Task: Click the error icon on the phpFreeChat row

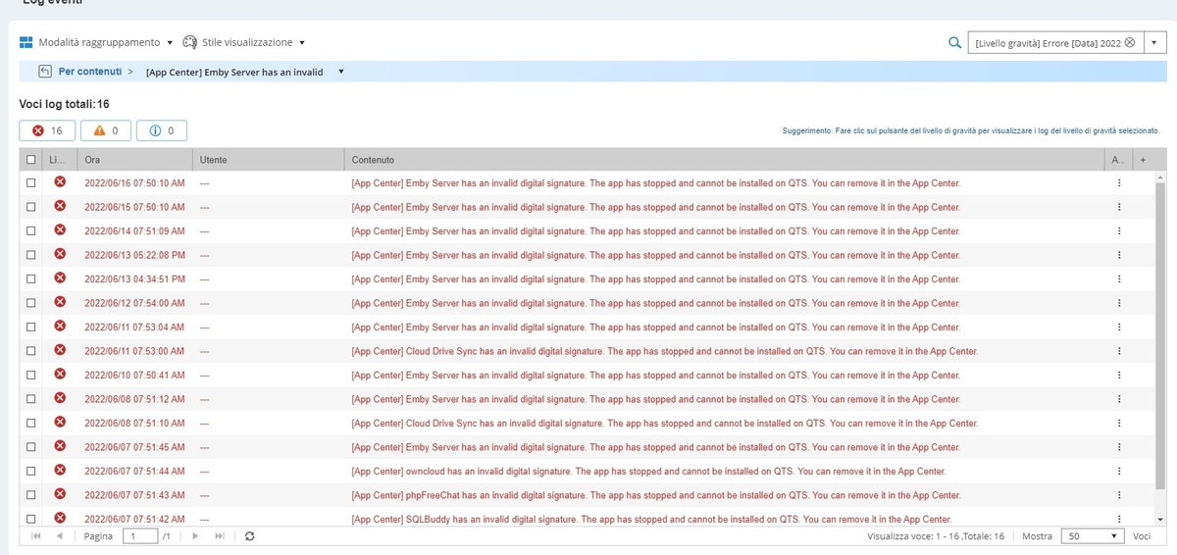Action: point(60,494)
